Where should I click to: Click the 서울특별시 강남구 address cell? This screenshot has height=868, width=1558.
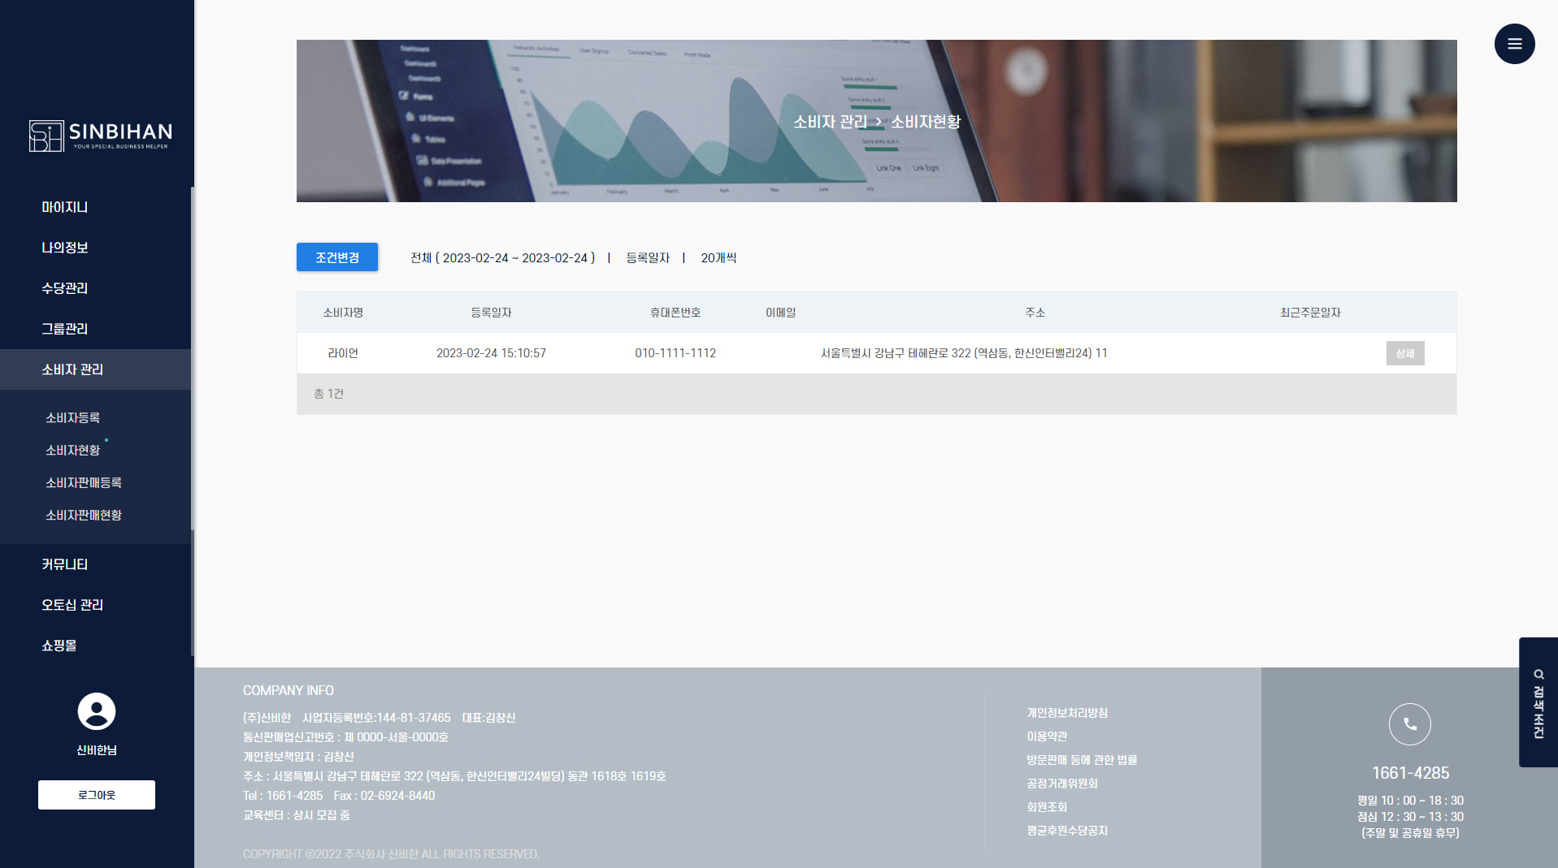964,353
